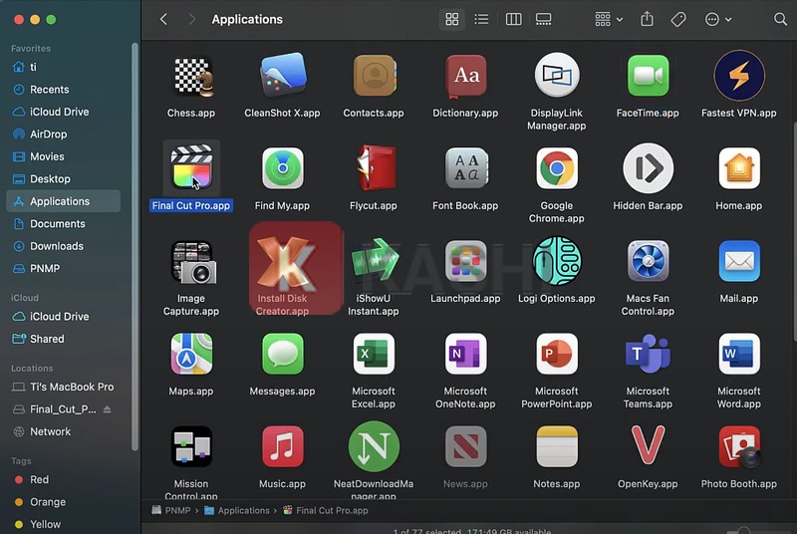The height and width of the screenshot is (534, 797).
Task: Select Ti's MacBook Pro location
Action: pos(63,388)
